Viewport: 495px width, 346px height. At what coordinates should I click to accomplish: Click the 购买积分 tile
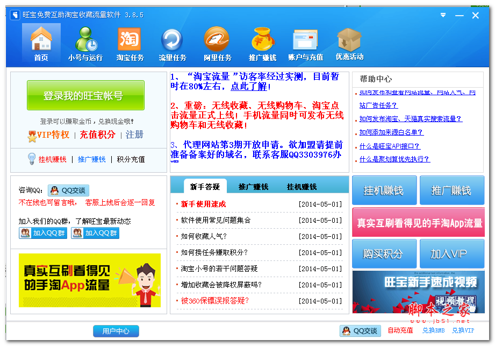point(384,253)
